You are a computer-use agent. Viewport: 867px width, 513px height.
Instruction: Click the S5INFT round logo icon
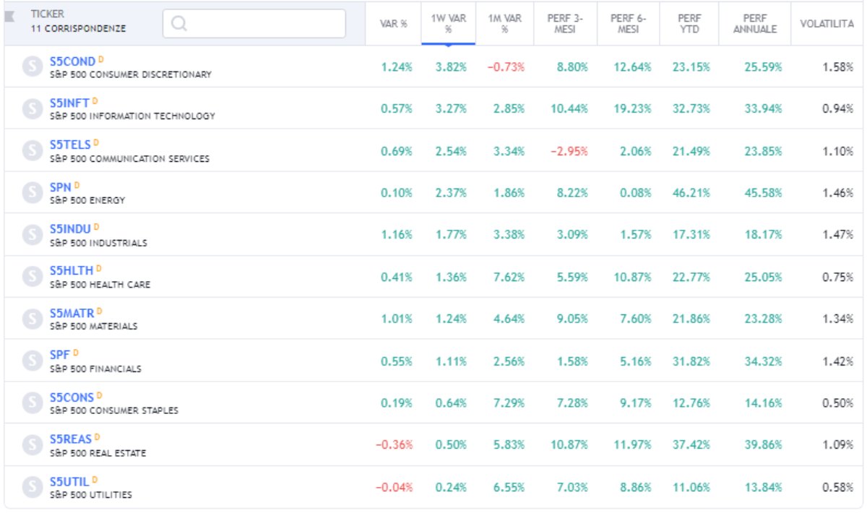(32, 108)
